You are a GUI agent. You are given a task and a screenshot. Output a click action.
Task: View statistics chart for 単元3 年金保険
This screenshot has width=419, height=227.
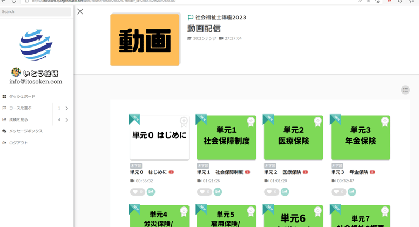pyautogui.click(x=352, y=192)
